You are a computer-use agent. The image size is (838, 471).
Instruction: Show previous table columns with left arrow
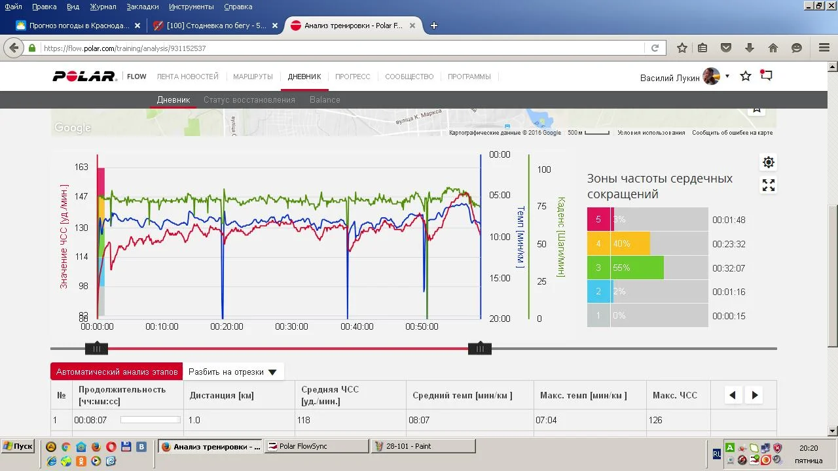pyautogui.click(x=733, y=395)
